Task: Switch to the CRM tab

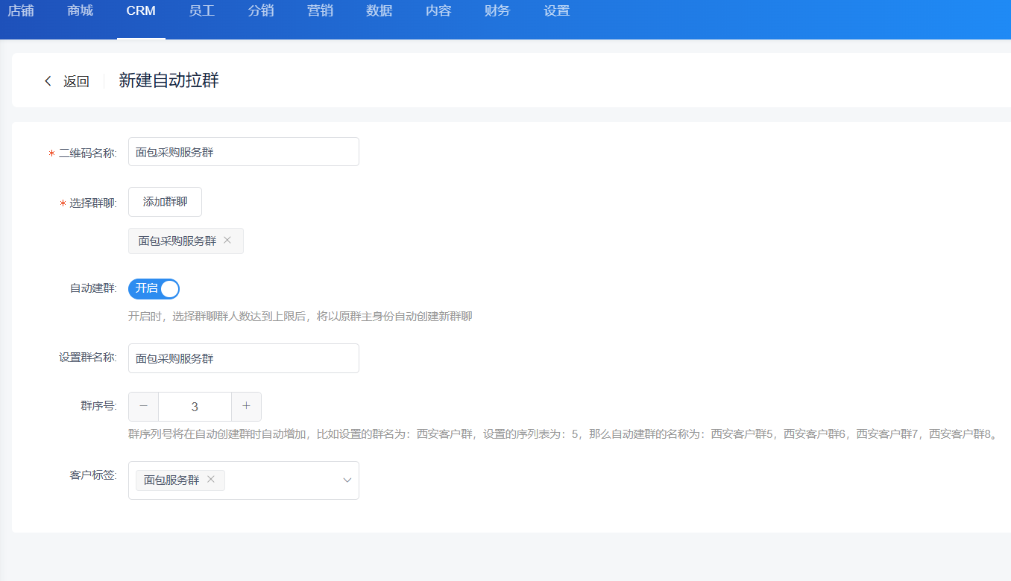Action: [x=141, y=11]
